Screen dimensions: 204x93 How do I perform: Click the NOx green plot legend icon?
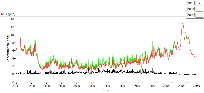199,15
